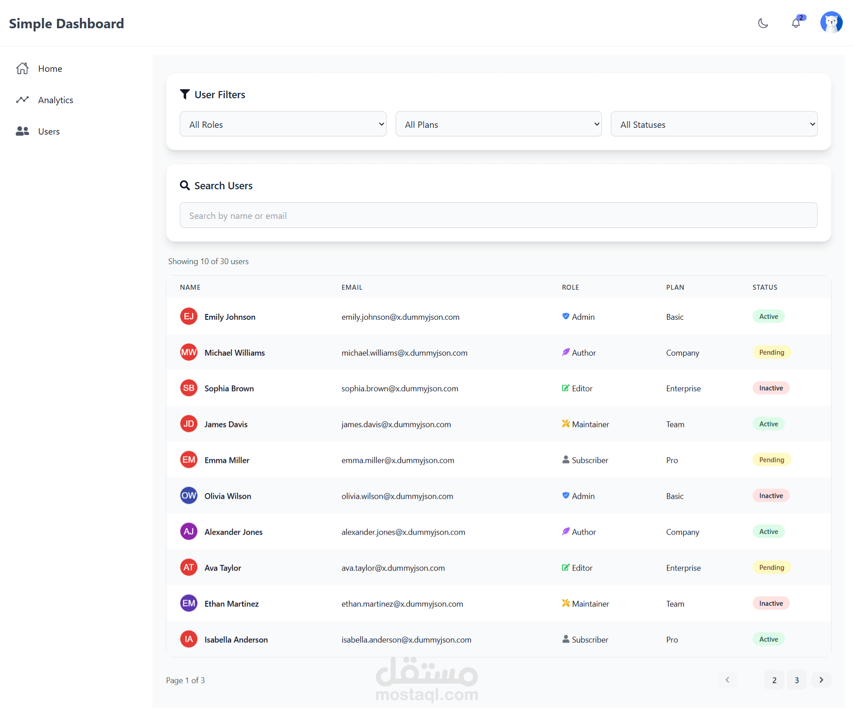Click Company plan in Alexander Jones row
Image resolution: width=854 pixels, height=718 pixels.
683,532
